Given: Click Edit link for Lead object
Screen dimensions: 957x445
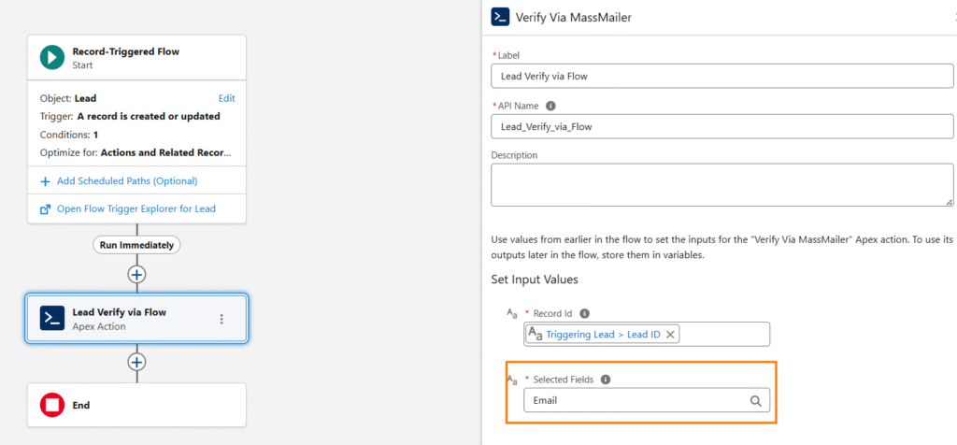Looking at the screenshot, I should 226,98.
